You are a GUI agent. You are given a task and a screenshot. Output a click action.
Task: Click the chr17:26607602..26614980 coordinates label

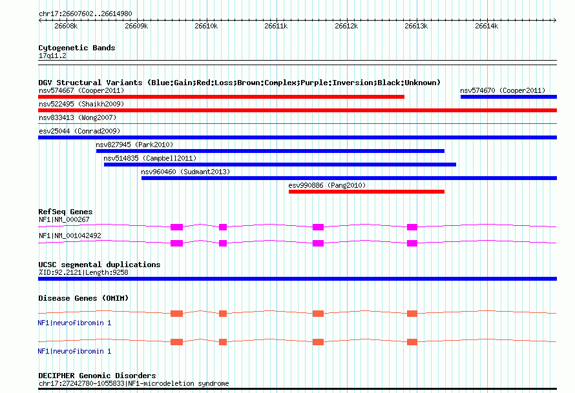[x=85, y=14]
